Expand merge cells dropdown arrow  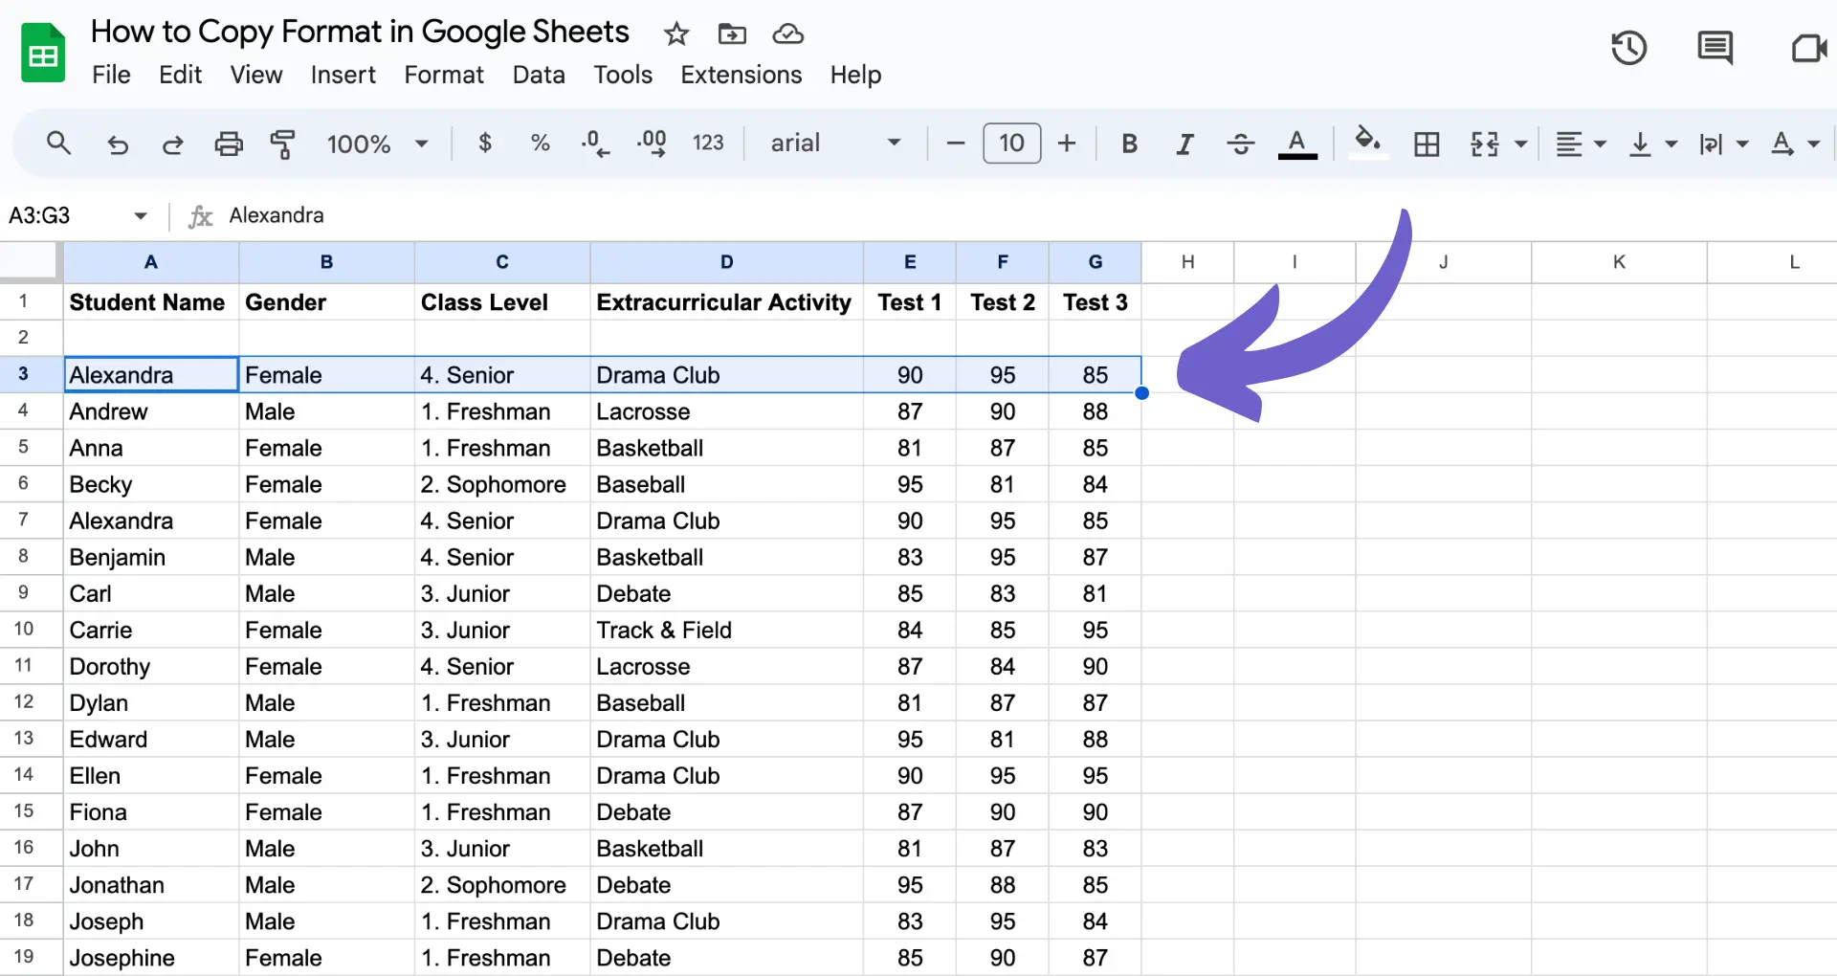1520,144
